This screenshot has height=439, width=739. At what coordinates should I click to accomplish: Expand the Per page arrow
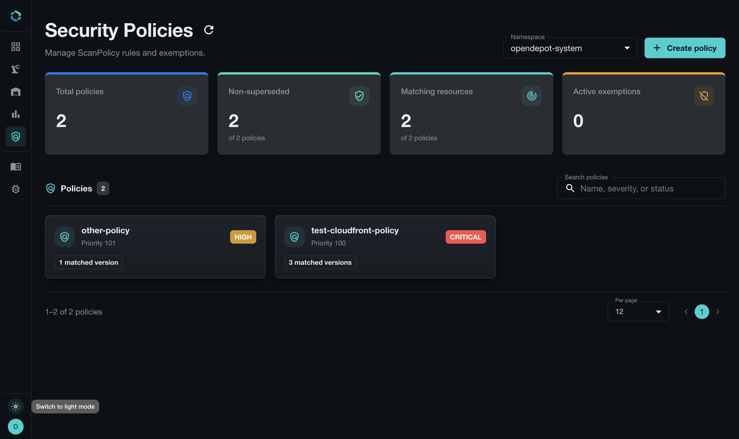(x=659, y=312)
